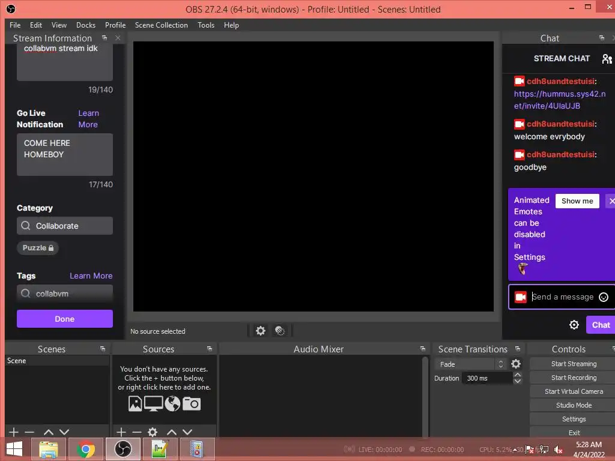Viewport: 615px width, 461px height.
Task: Select Scene in the Scenes list
Action: [x=57, y=361]
